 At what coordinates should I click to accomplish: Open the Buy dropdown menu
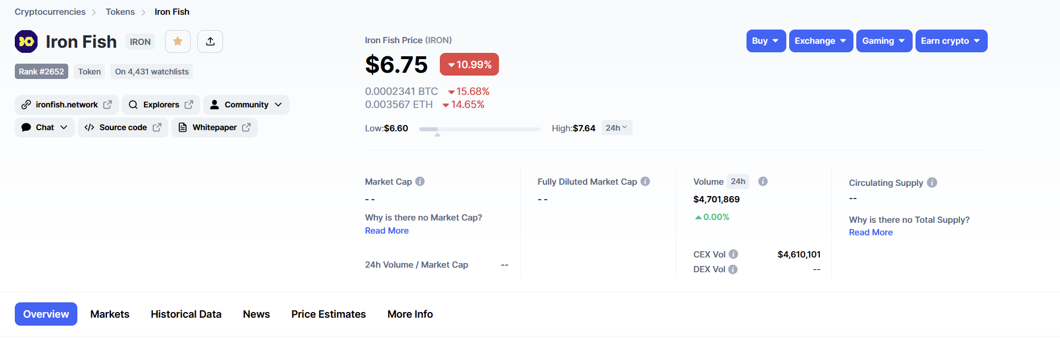click(766, 41)
